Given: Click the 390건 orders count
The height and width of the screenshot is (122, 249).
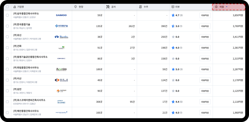Looking at the screenshot, I should [164, 26].
